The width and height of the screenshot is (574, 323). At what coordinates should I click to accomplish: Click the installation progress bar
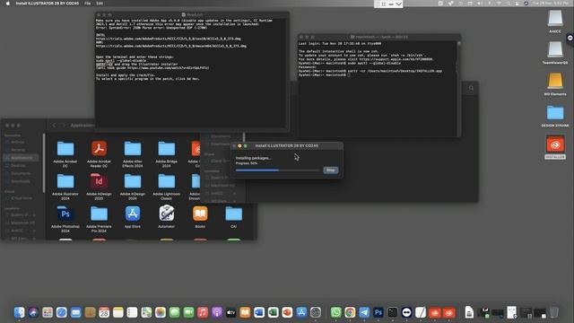277,170
